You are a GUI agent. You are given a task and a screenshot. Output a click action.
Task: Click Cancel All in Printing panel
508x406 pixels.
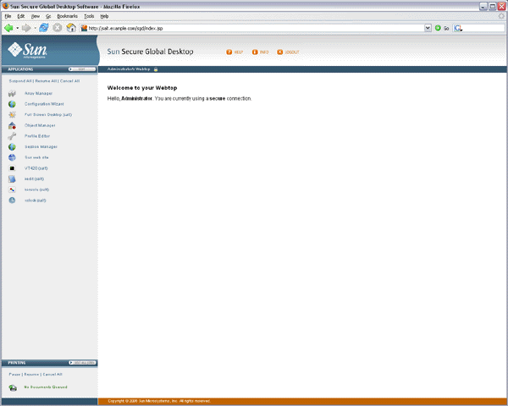[x=52, y=374]
